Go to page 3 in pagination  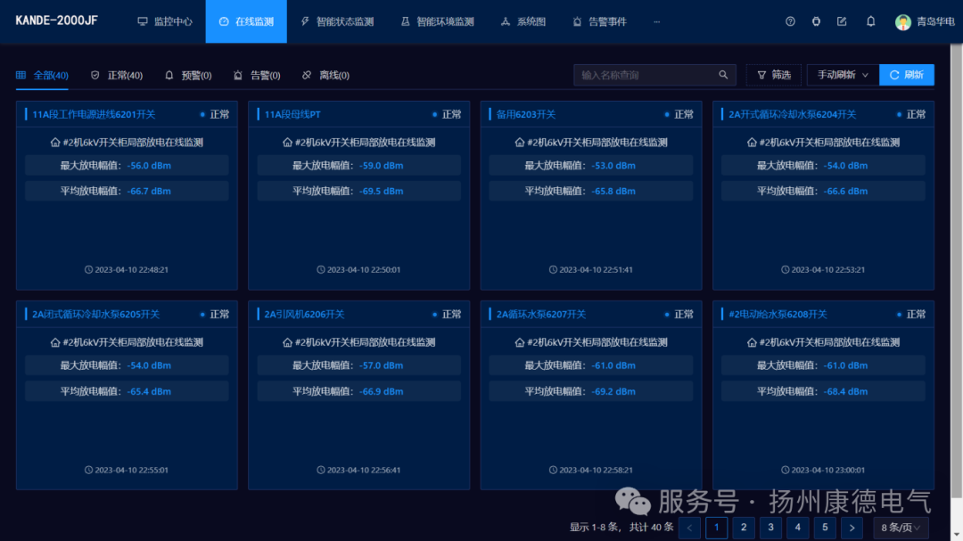coord(770,528)
